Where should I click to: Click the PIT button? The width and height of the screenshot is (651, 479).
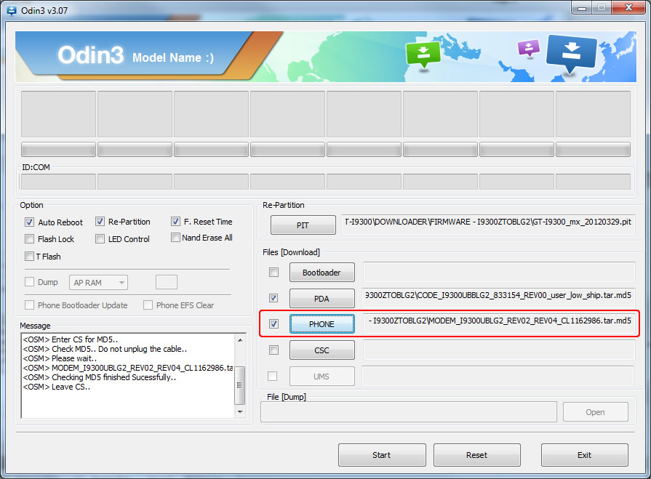tap(303, 225)
